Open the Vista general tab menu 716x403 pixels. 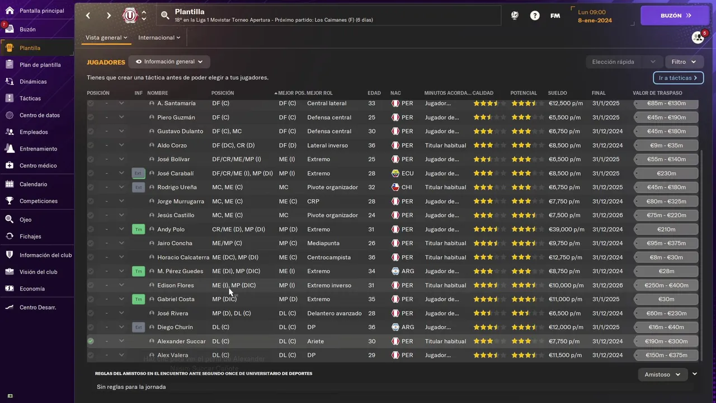[106, 38]
